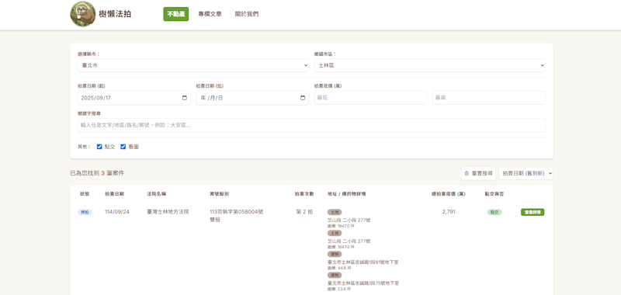Focus the 拍賣日期 (起) date field 2025/09/17
Screen dimensions: 621x295
[x=134, y=98]
